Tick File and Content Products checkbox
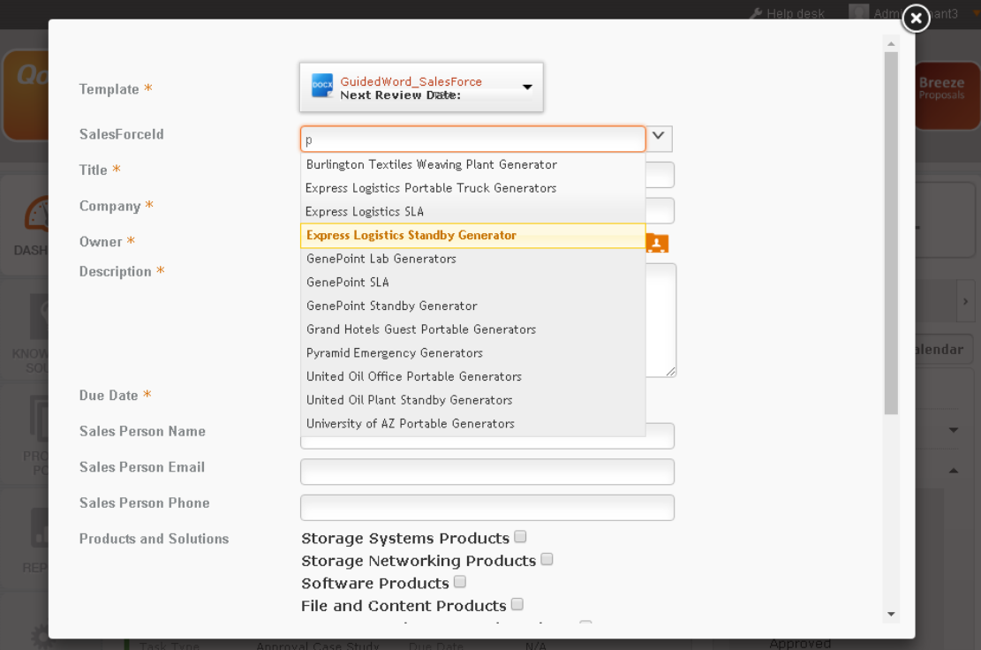Viewport: 981px width, 650px height. pos(517,604)
